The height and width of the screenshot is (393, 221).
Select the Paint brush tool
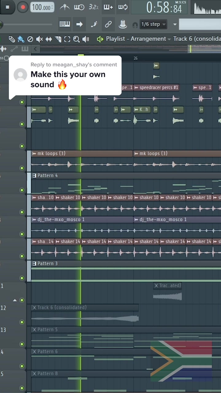click(21, 39)
